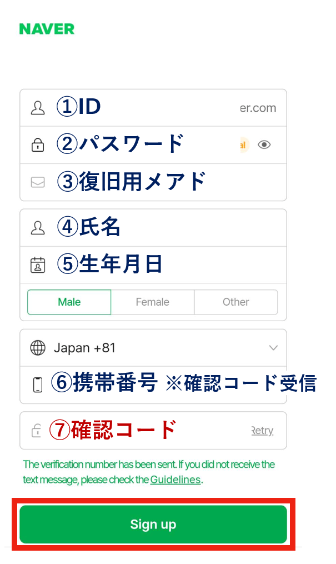
Task: Click the calendar icon for birthdate
Action: click(x=38, y=265)
